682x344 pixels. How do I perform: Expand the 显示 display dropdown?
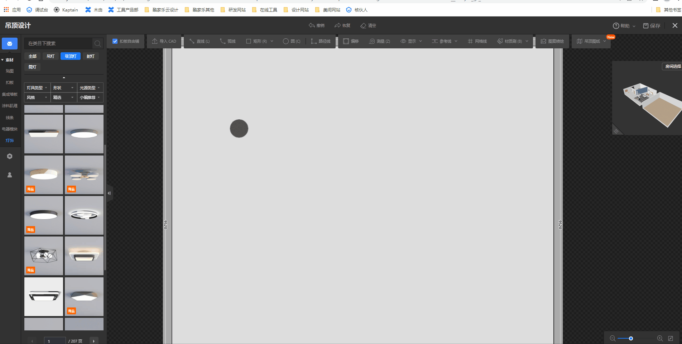[x=411, y=41]
